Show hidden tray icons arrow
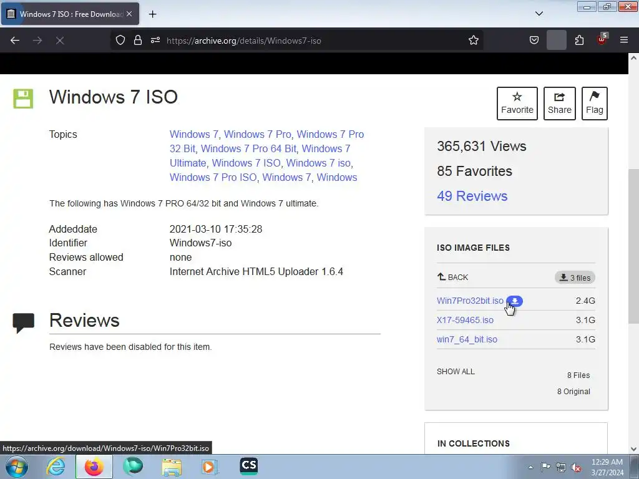 coord(530,467)
